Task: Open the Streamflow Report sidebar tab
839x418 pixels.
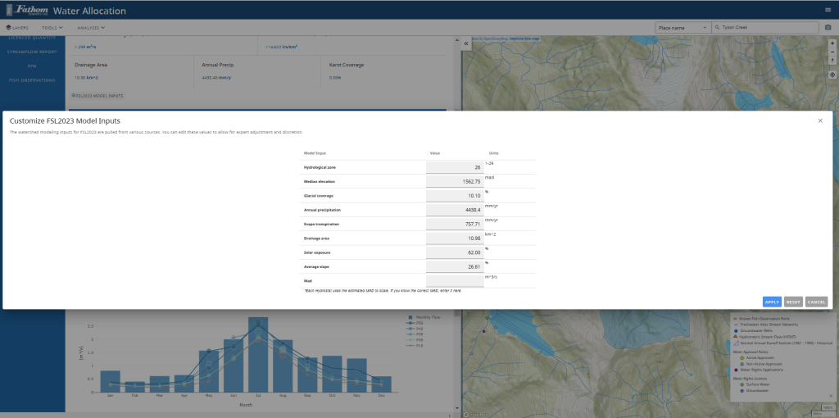Action: tap(32, 52)
